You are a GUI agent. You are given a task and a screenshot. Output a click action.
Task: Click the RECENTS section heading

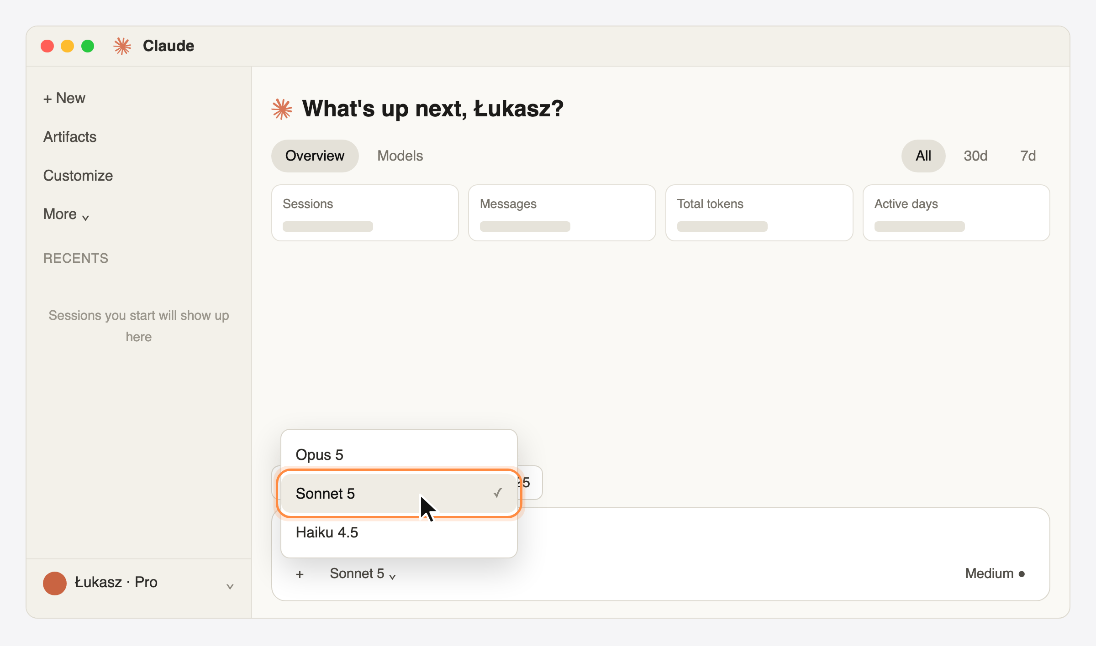click(76, 258)
